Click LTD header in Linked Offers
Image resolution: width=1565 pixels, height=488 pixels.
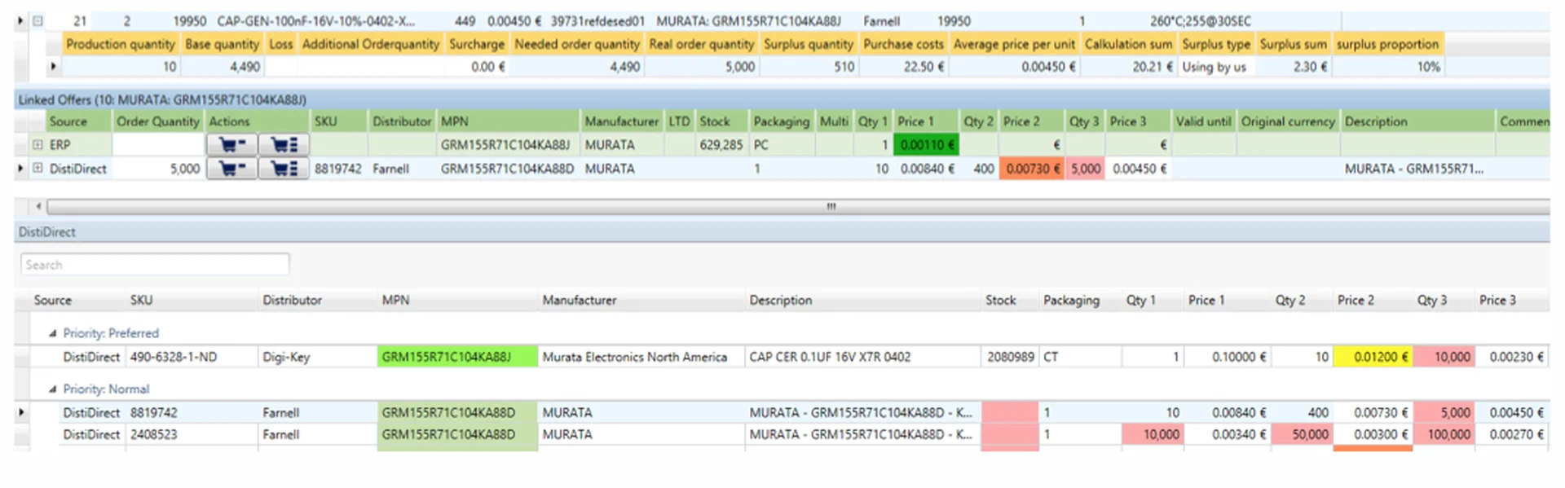[x=679, y=121]
